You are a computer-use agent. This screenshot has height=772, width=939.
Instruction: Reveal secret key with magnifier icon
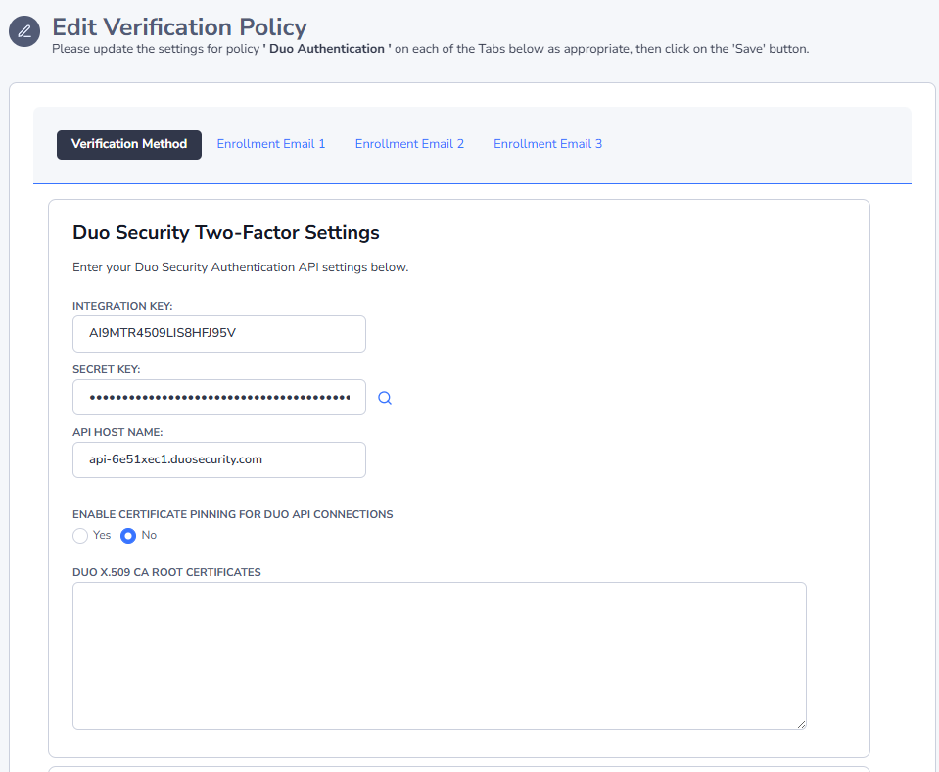(385, 398)
